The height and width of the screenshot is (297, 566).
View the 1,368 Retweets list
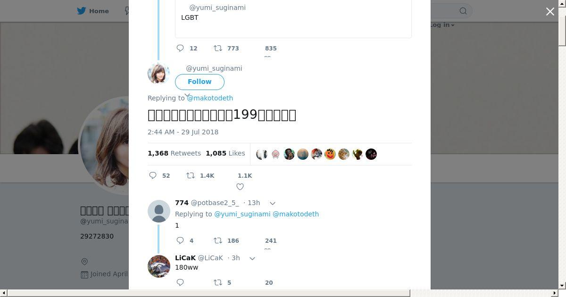point(174,153)
